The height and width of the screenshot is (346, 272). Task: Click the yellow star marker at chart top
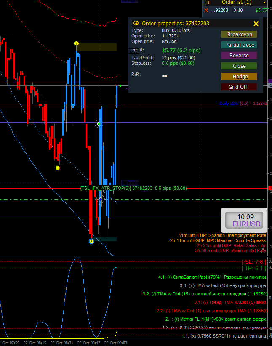click(76, 43)
